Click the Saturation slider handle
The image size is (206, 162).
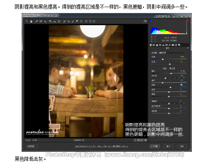(169, 114)
